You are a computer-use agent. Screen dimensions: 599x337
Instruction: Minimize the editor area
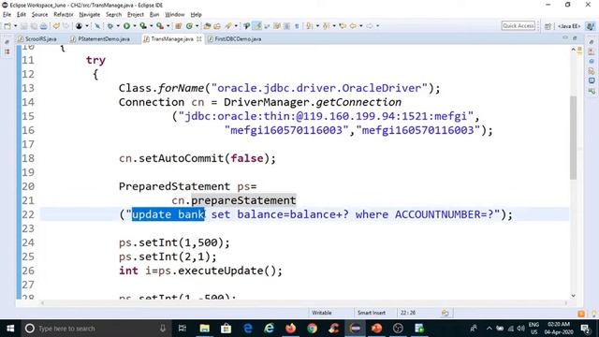click(x=565, y=37)
